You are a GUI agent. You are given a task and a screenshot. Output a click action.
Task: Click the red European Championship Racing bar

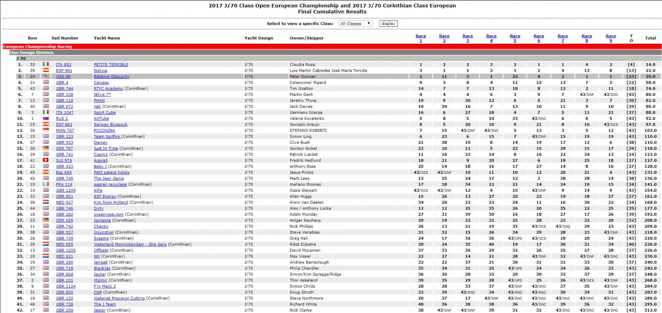(331, 47)
